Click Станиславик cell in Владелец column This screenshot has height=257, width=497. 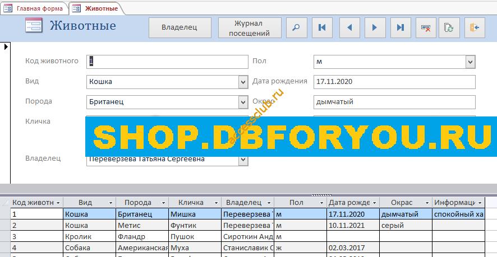click(248, 248)
